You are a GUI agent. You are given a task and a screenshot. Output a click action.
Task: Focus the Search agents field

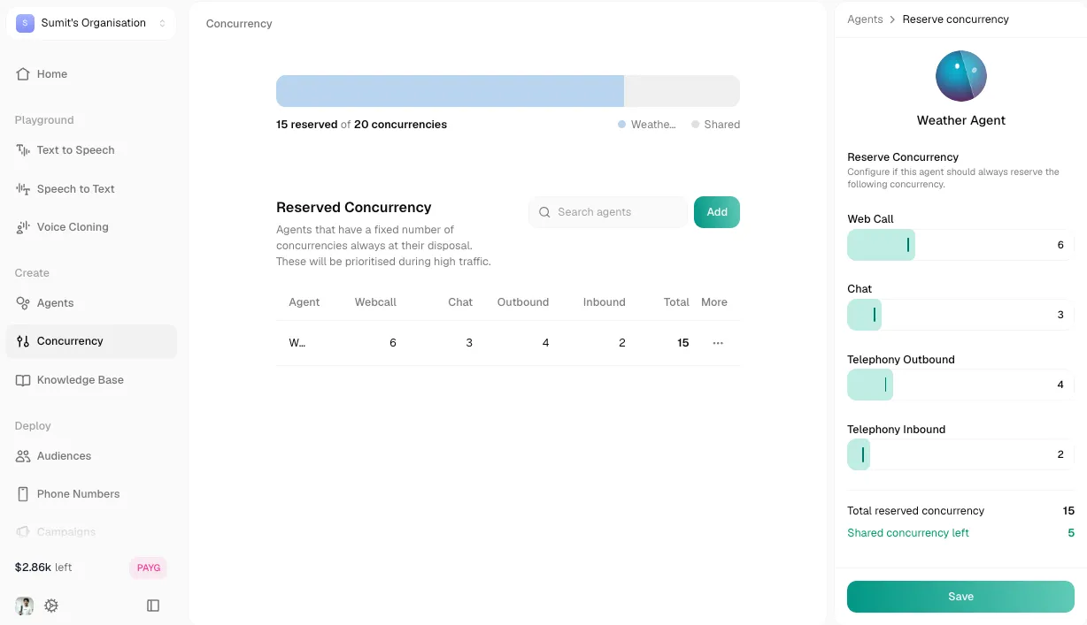tap(608, 212)
